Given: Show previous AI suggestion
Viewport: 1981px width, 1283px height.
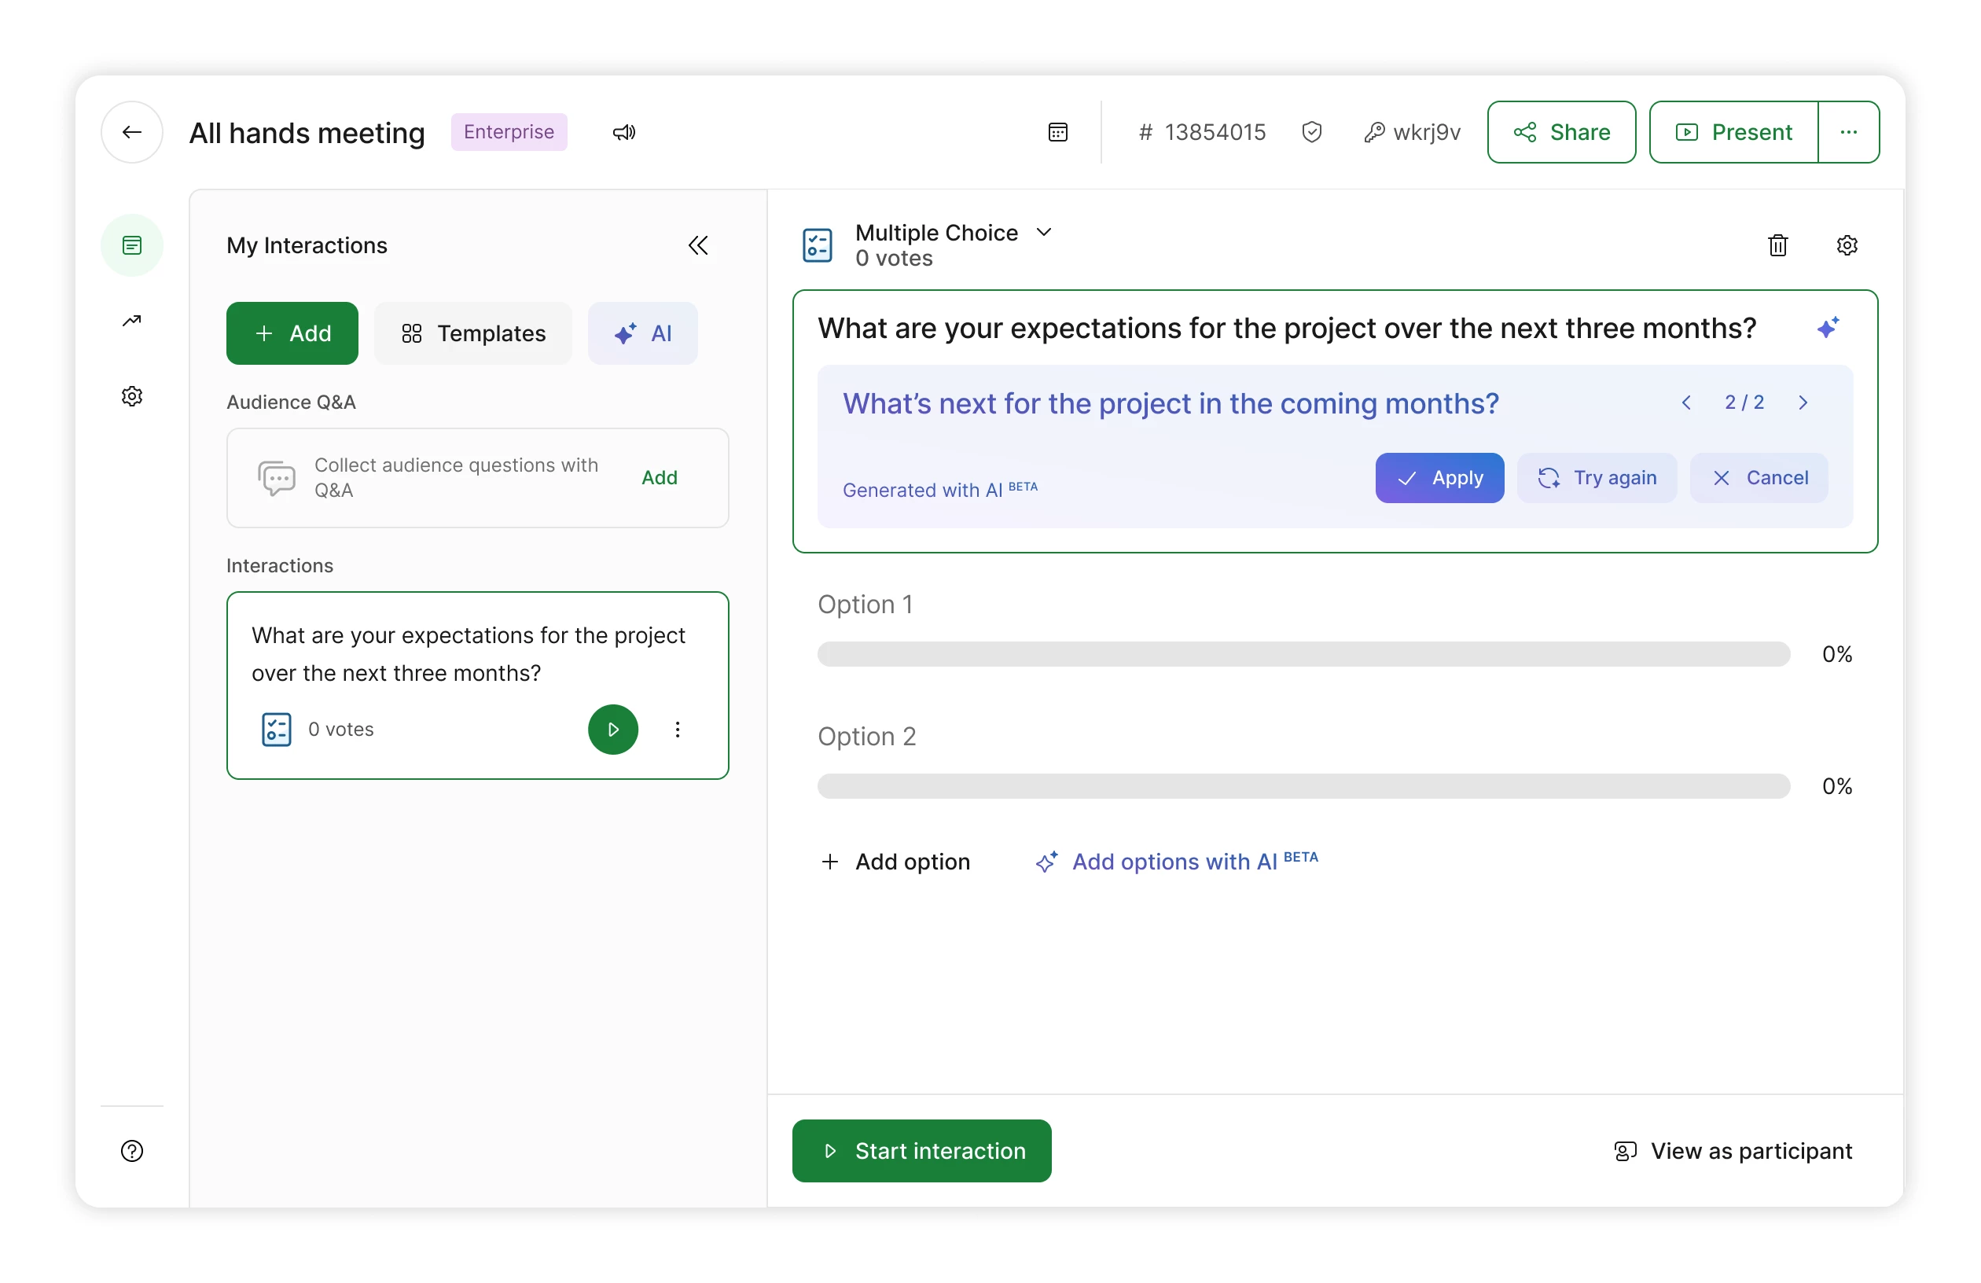Looking at the screenshot, I should click(1686, 403).
